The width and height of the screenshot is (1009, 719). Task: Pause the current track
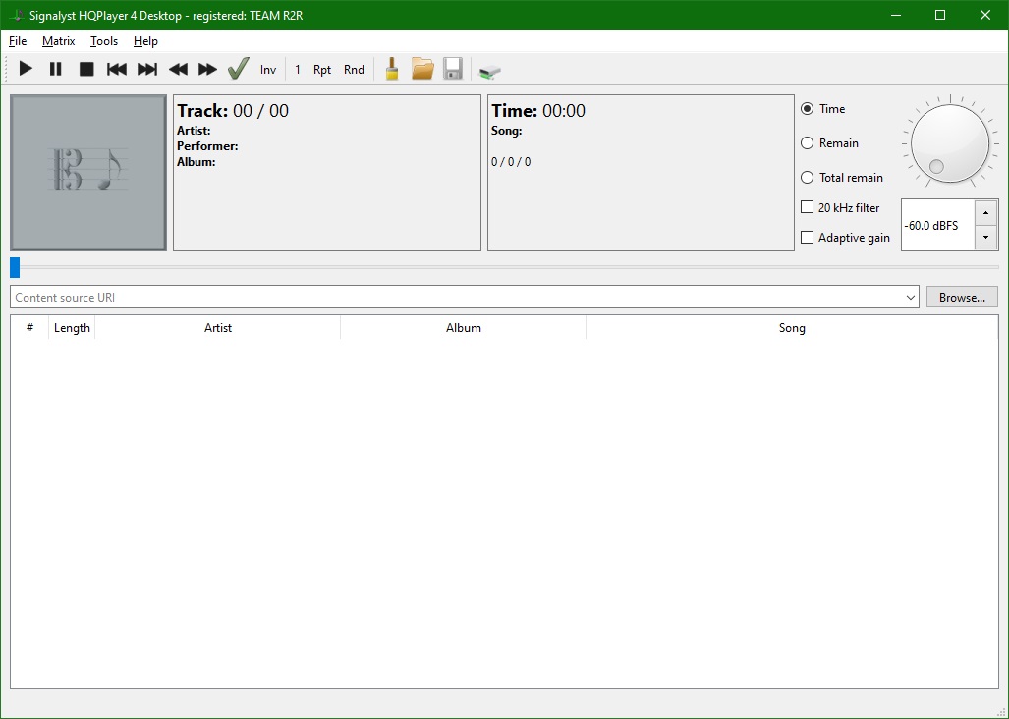point(55,68)
